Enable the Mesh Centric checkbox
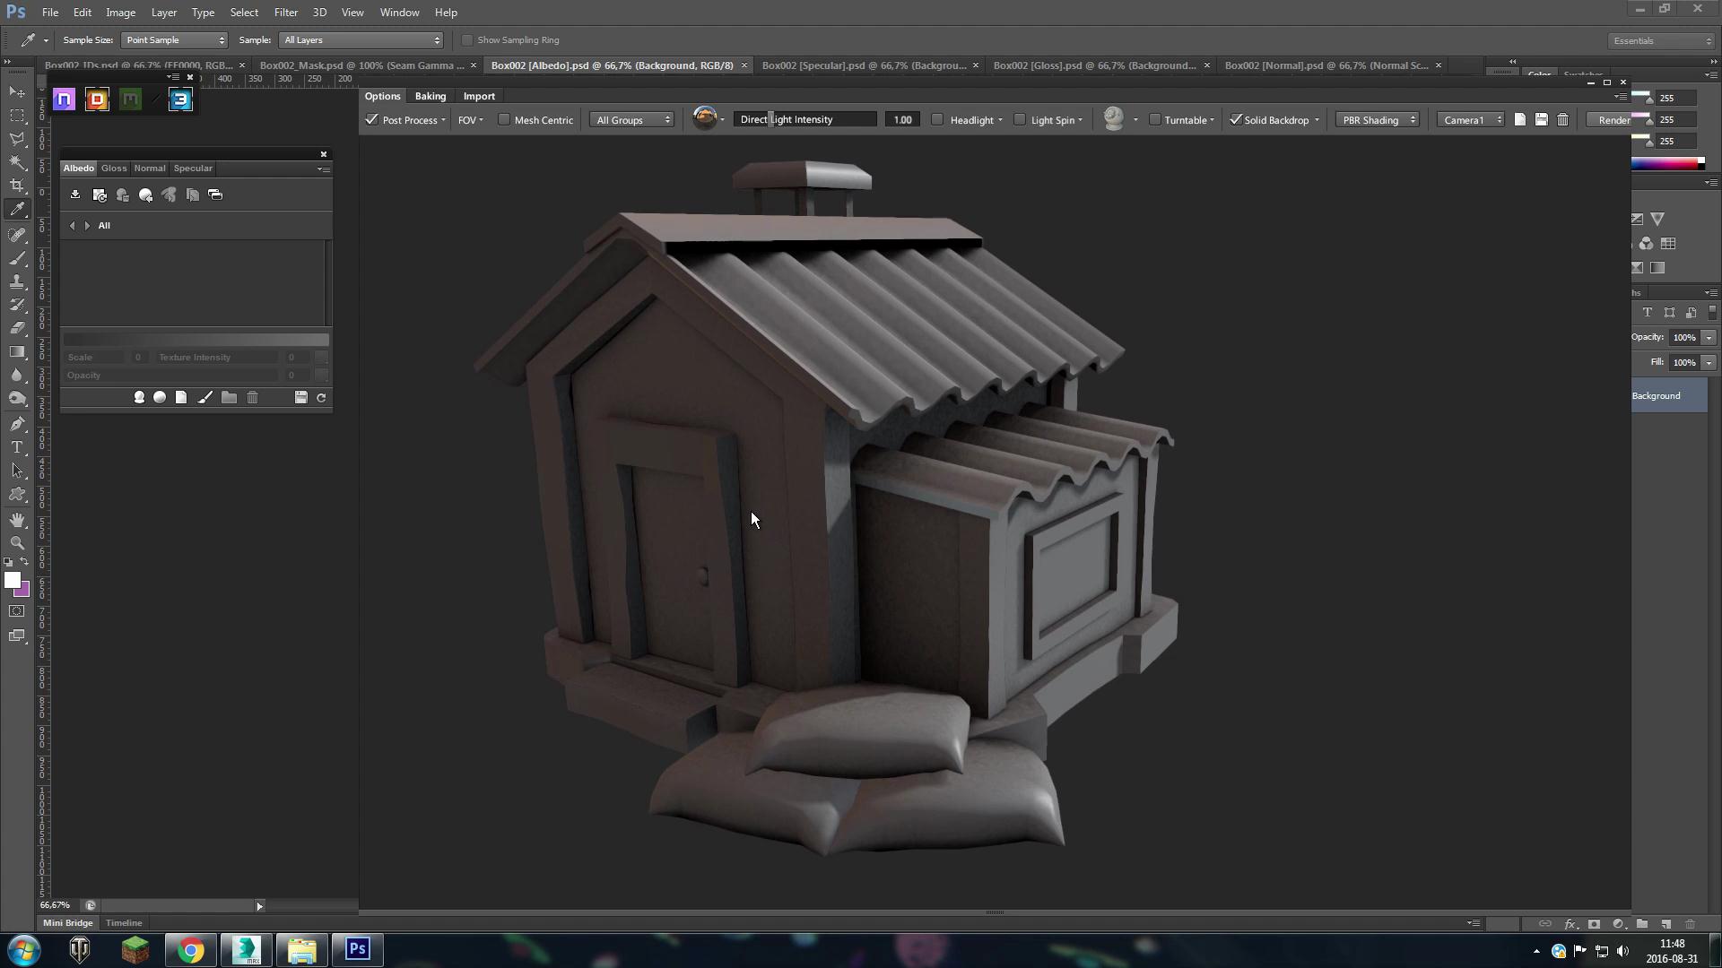This screenshot has height=968, width=1722. click(504, 120)
